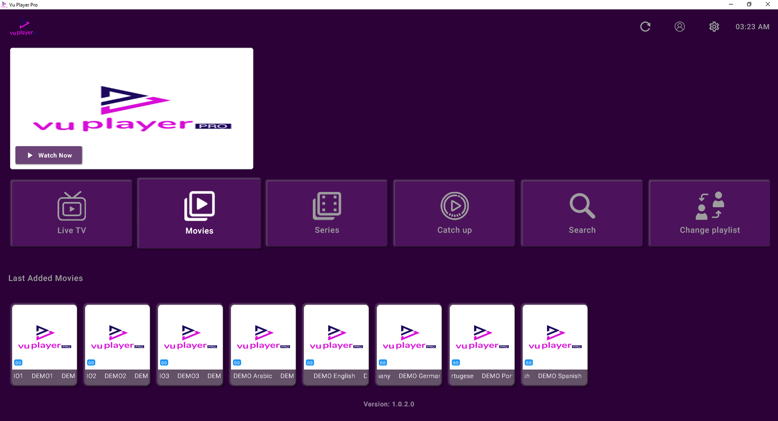The image size is (778, 421).
Task: Select the Movies tile
Action: click(x=199, y=213)
